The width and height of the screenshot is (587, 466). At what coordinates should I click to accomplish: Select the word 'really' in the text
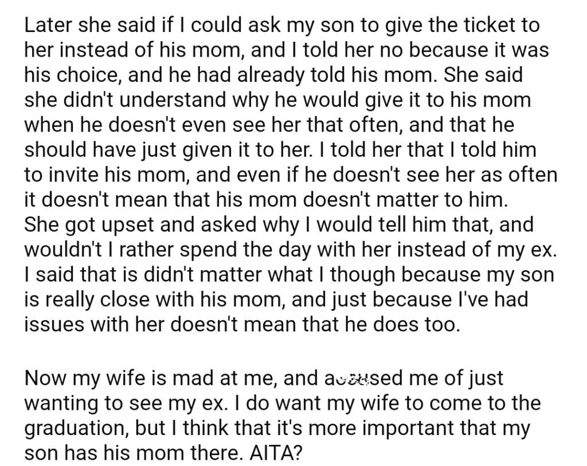(x=65, y=299)
